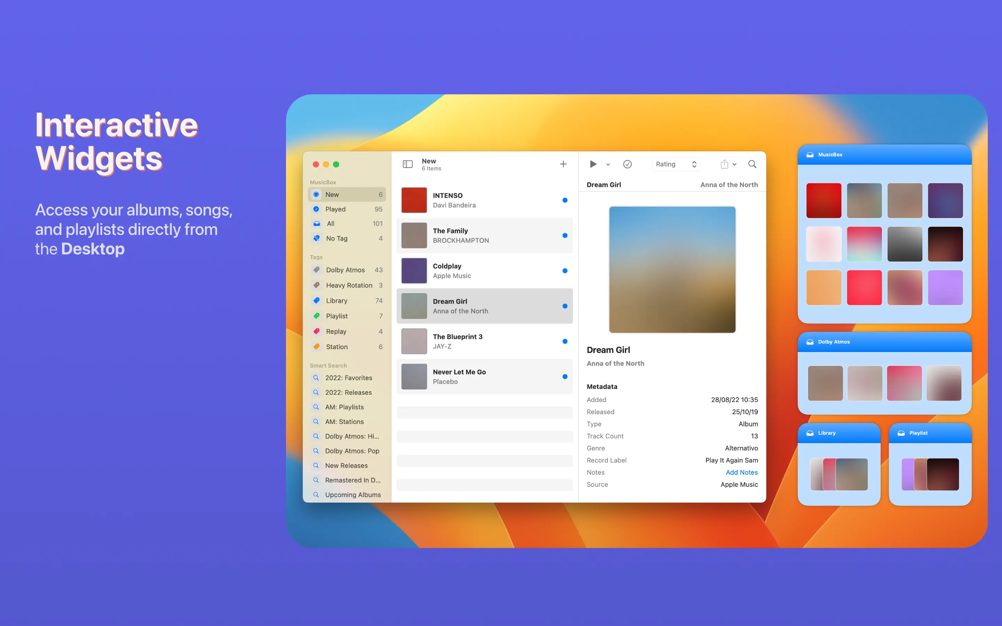
Task: Select The Blueprint 3 album row
Action: (484, 342)
